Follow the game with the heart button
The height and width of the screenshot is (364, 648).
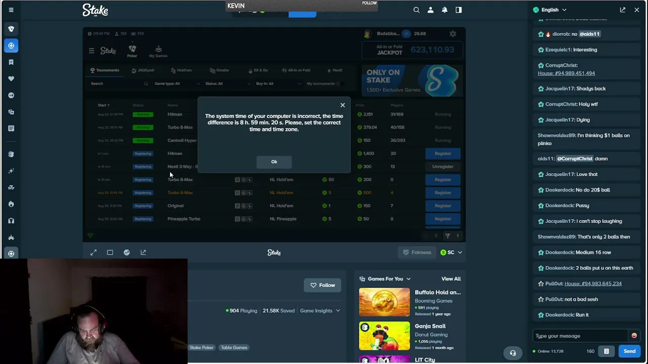click(322, 285)
